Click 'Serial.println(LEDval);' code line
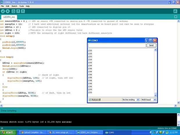180x135 pixels. coord(17,66)
